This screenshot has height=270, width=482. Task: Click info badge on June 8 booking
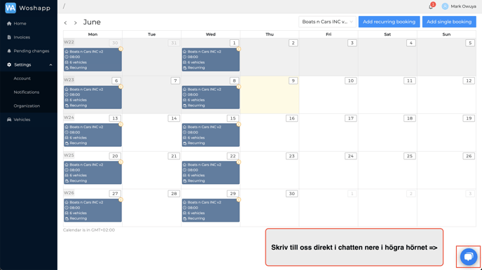[238, 87]
